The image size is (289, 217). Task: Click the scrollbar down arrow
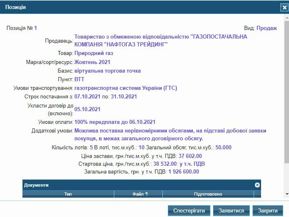coord(287,194)
